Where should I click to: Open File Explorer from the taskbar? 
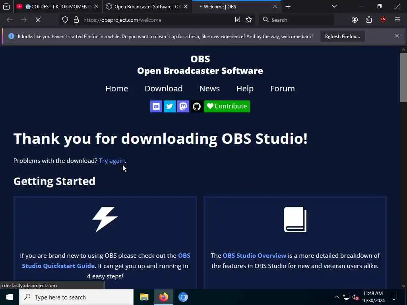point(144,297)
